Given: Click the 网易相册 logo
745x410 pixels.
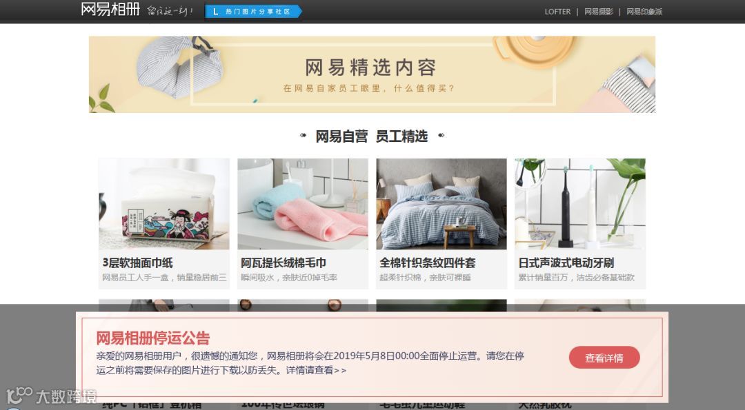Looking at the screenshot, I should click(110, 9).
